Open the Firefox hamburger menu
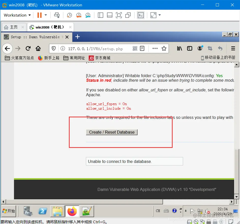 coord(233,49)
